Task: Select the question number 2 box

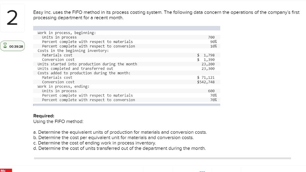Action: (x=12, y=19)
